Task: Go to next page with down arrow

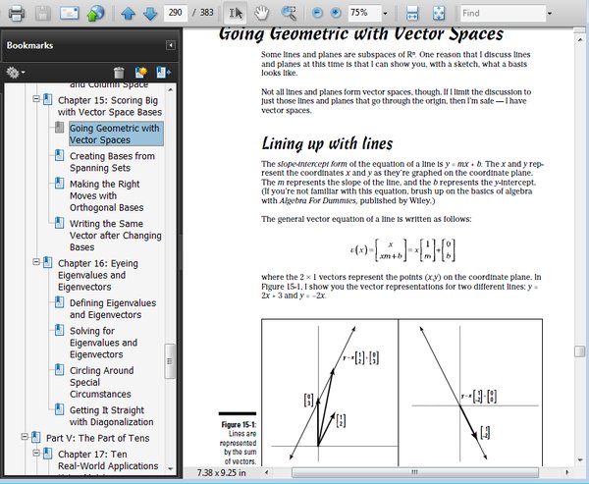Action: point(150,14)
